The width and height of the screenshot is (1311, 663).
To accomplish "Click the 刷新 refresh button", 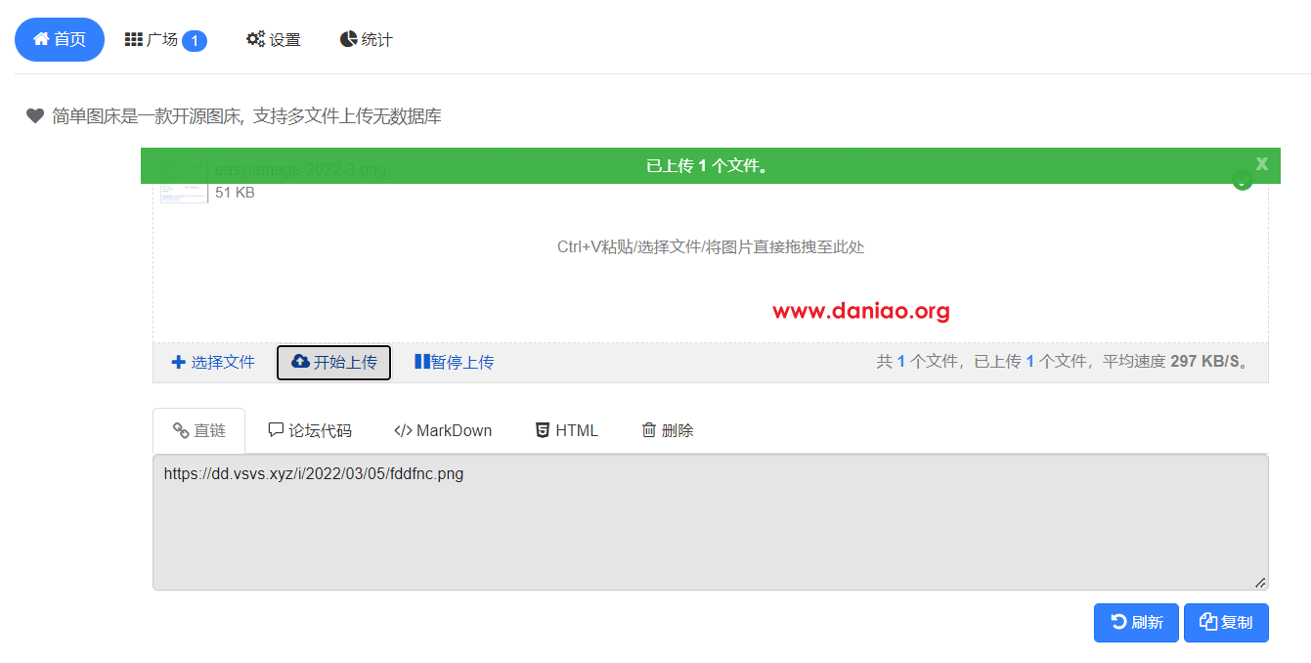I will (x=1136, y=622).
